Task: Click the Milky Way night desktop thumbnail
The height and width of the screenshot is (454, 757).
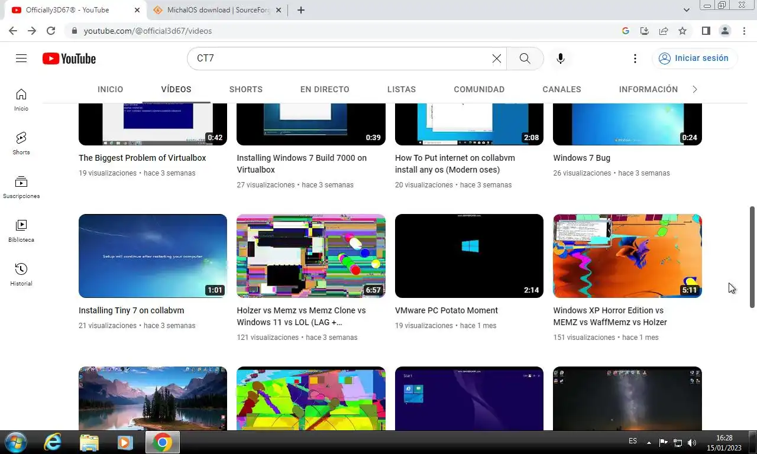Action: tap(627, 398)
